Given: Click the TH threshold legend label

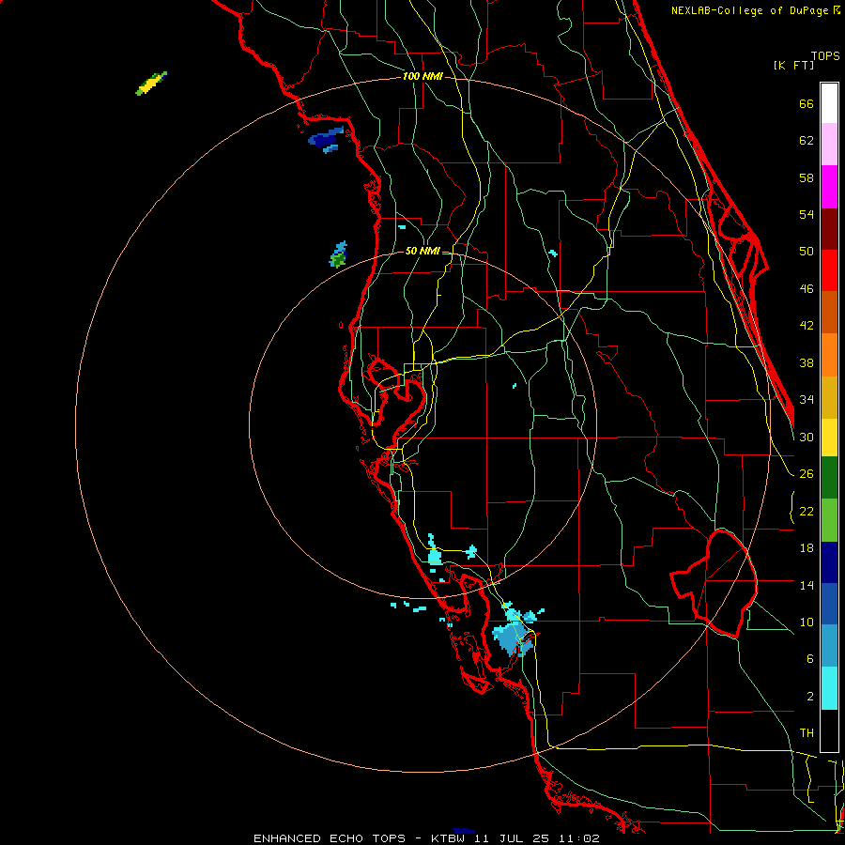Looking at the screenshot, I should (x=807, y=732).
